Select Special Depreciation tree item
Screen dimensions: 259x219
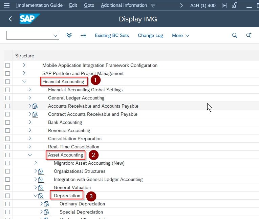click(x=81, y=212)
